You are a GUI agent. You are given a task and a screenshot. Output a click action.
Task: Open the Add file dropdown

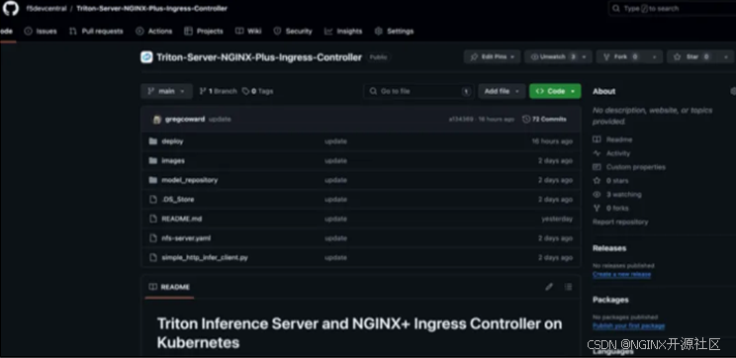point(502,91)
